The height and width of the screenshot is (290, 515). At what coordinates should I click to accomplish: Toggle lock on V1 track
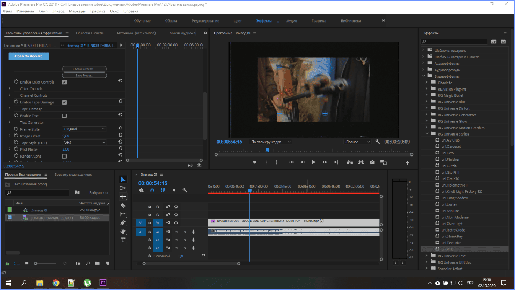coord(150,223)
